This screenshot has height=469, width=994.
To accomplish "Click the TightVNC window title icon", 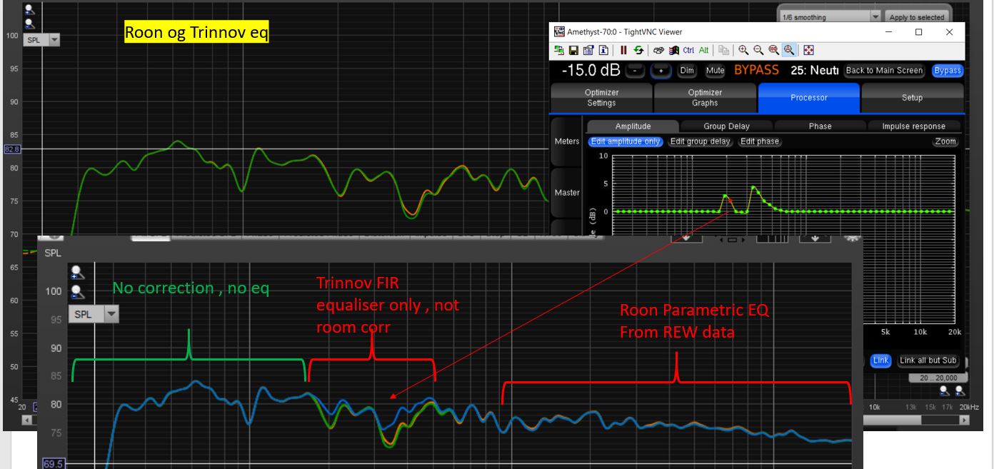I will tap(559, 32).
